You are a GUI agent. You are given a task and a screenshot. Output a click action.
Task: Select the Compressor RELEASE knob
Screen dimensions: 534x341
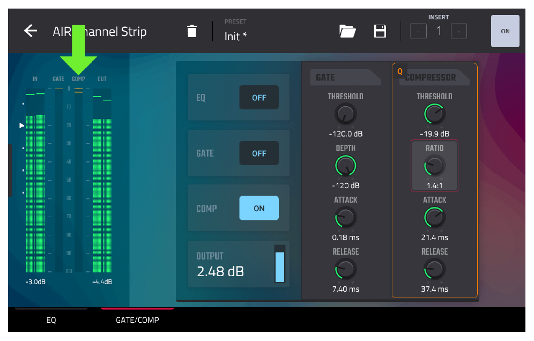click(x=435, y=270)
